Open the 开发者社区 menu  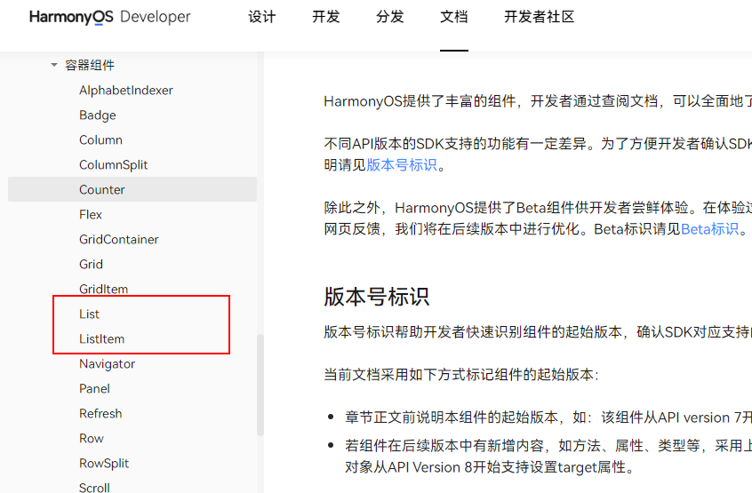point(539,17)
